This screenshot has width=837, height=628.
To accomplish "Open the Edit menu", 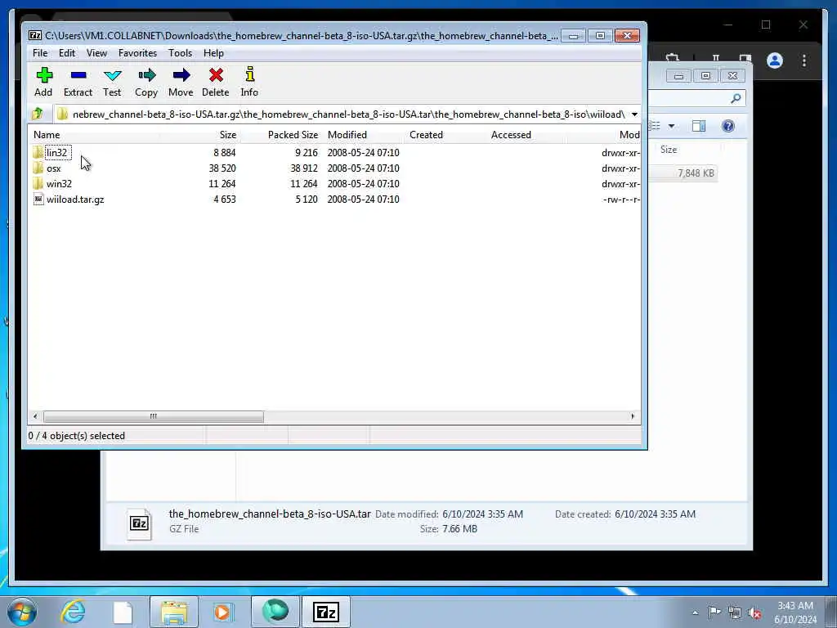I will pos(67,53).
